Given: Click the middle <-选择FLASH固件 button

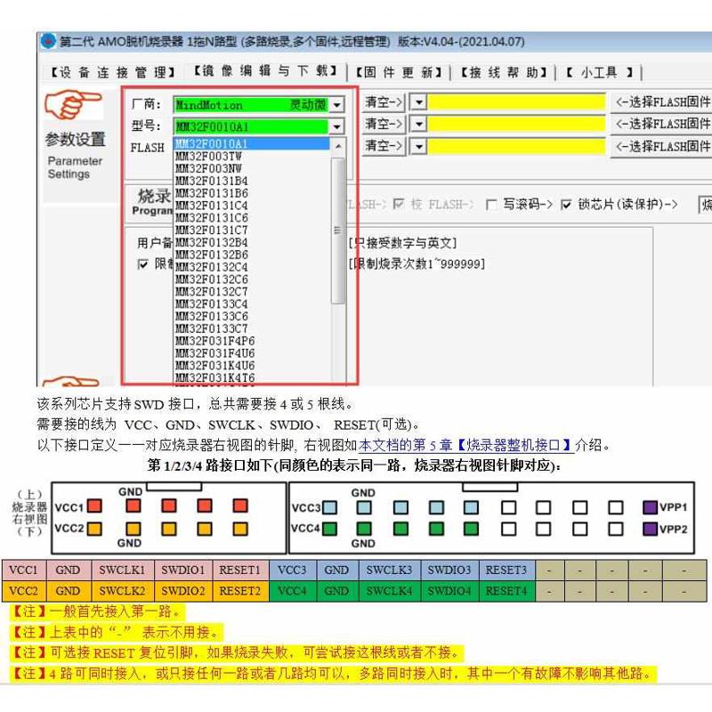Looking at the screenshot, I should (662, 124).
